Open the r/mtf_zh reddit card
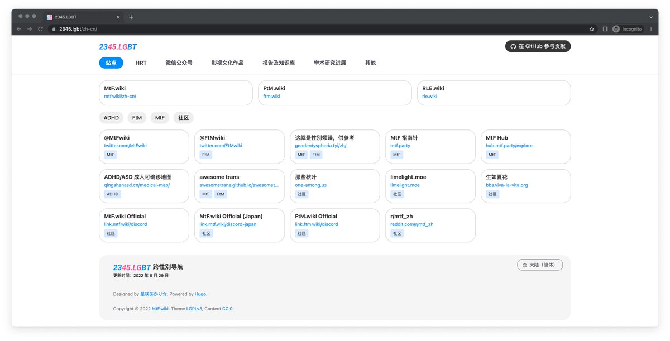Viewport: 670px width, 341px height. click(x=430, y=225)
